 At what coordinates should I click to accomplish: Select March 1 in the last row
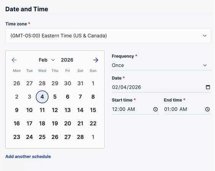tap(93, 137)
